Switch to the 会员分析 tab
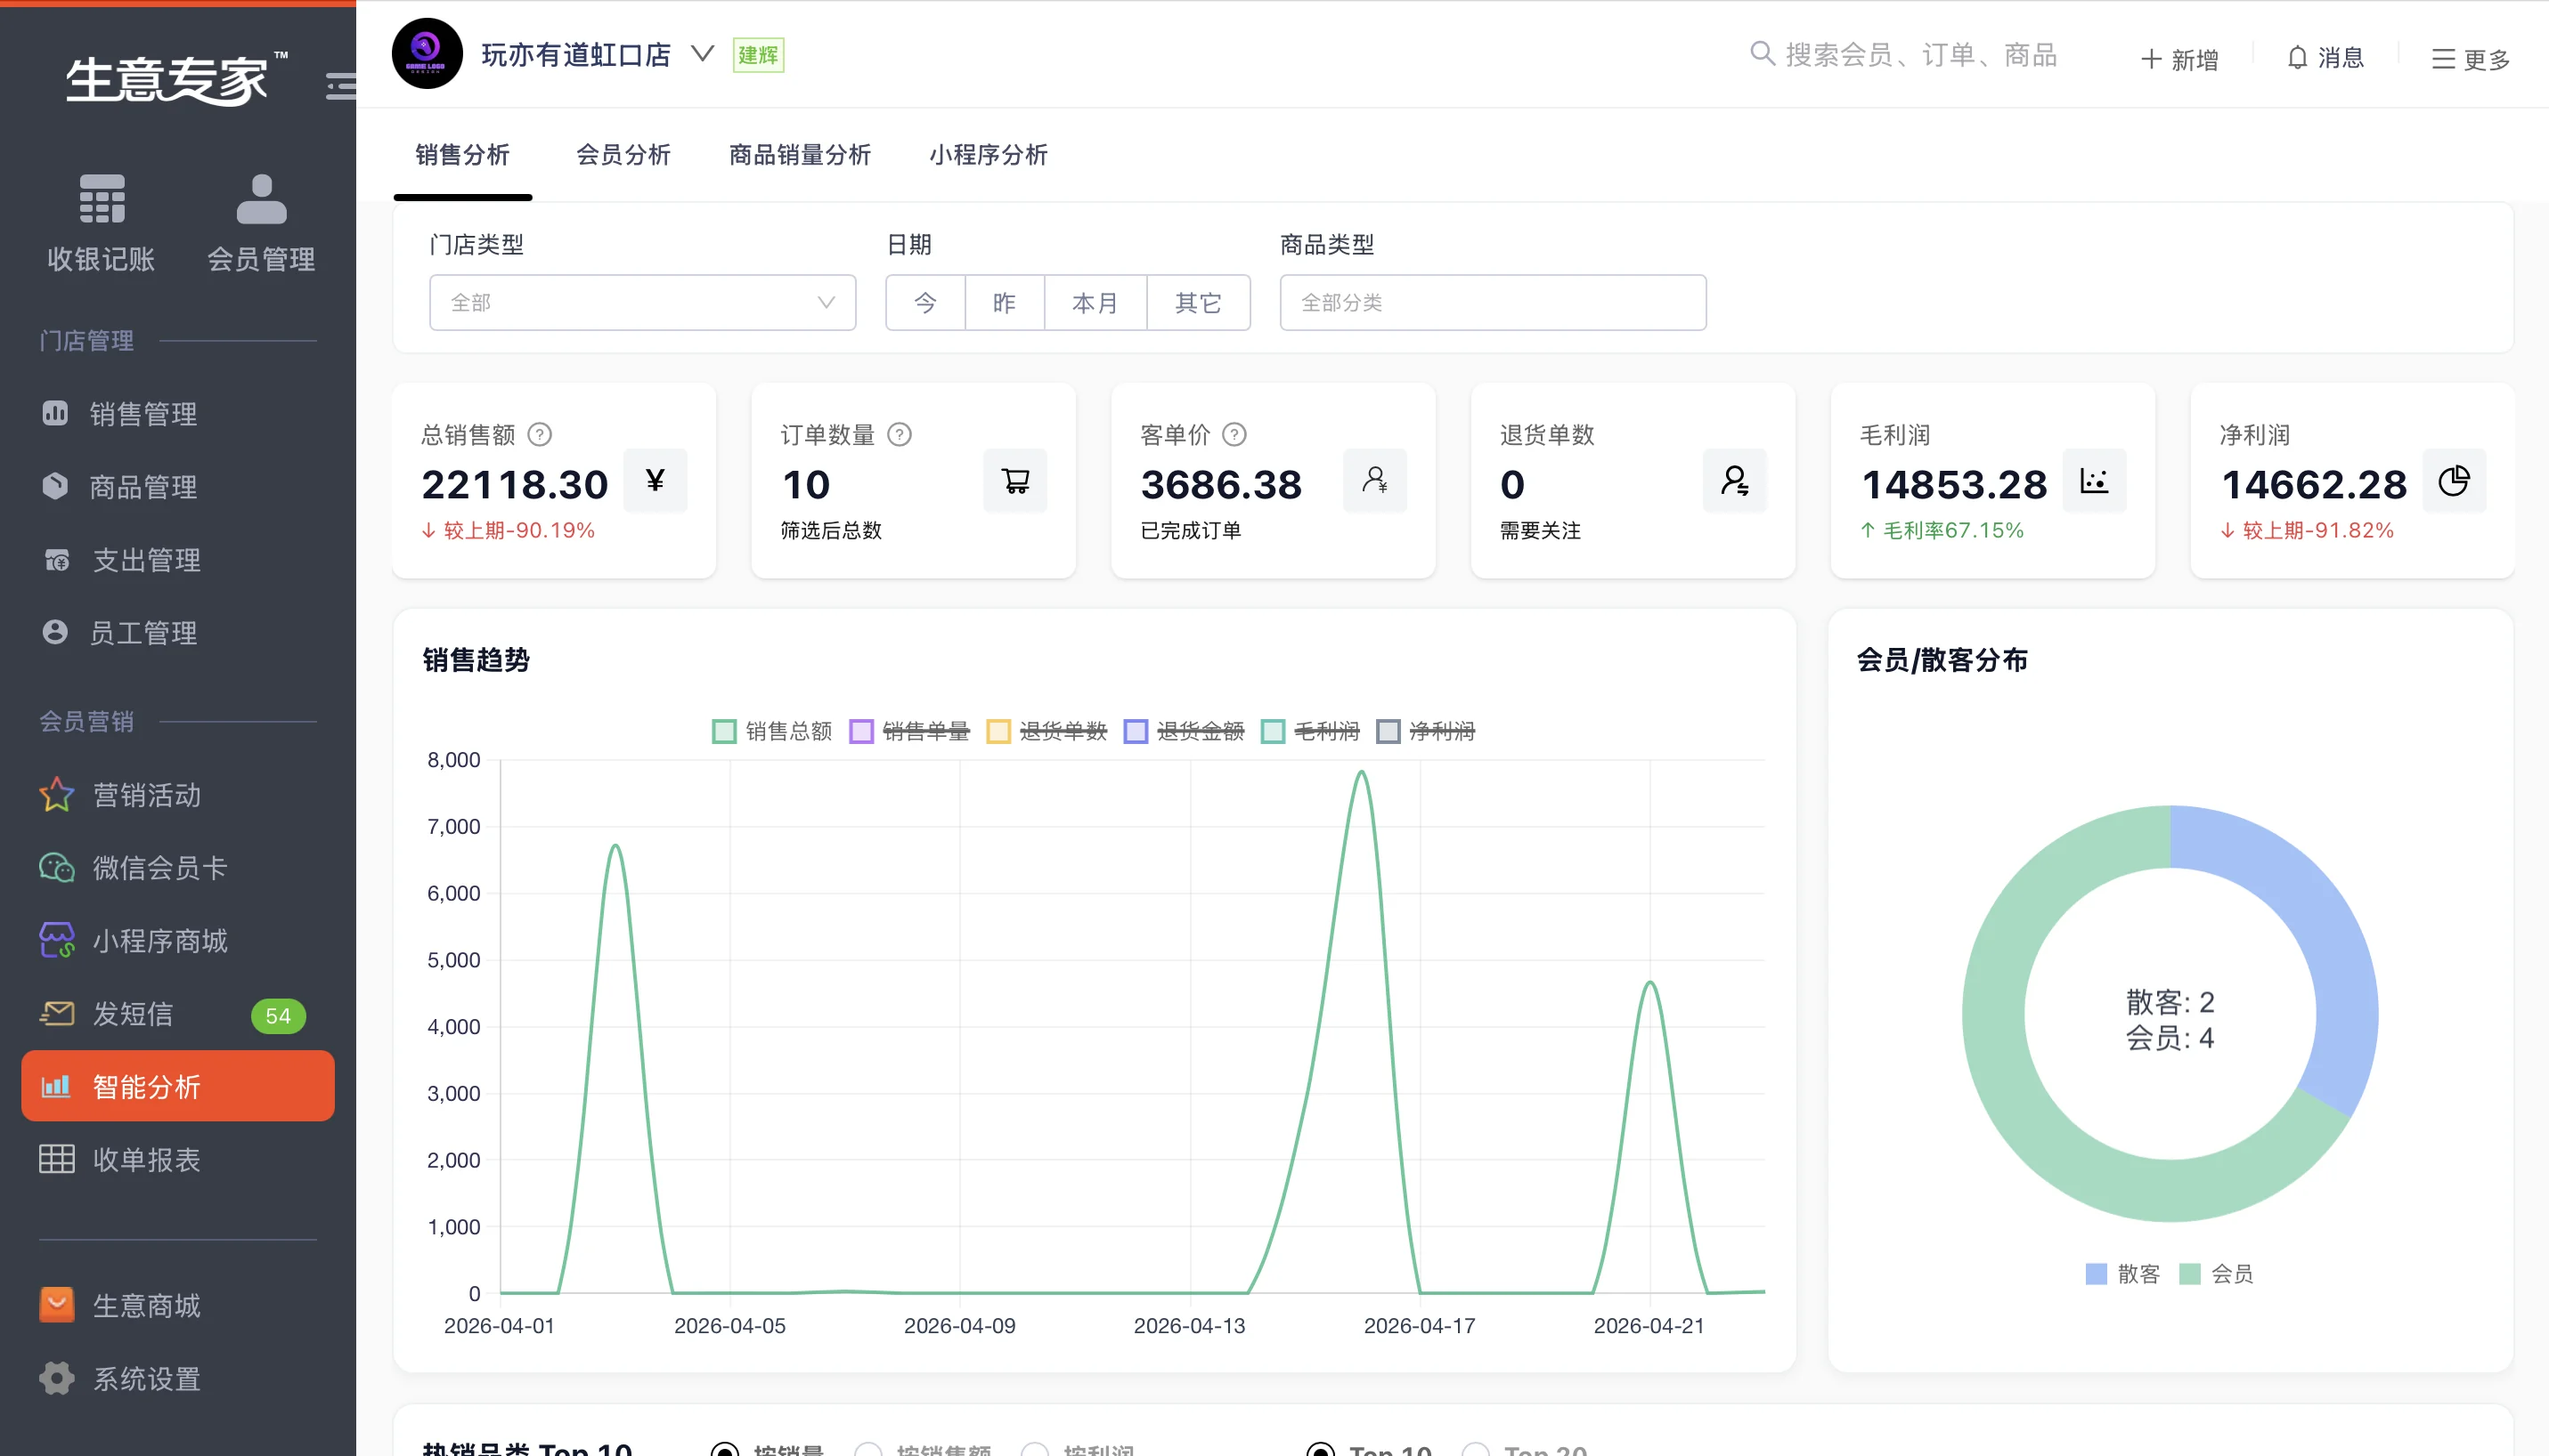Image resolution: width=2549 pixels, height=1456 pixels. tap(623, 155)
